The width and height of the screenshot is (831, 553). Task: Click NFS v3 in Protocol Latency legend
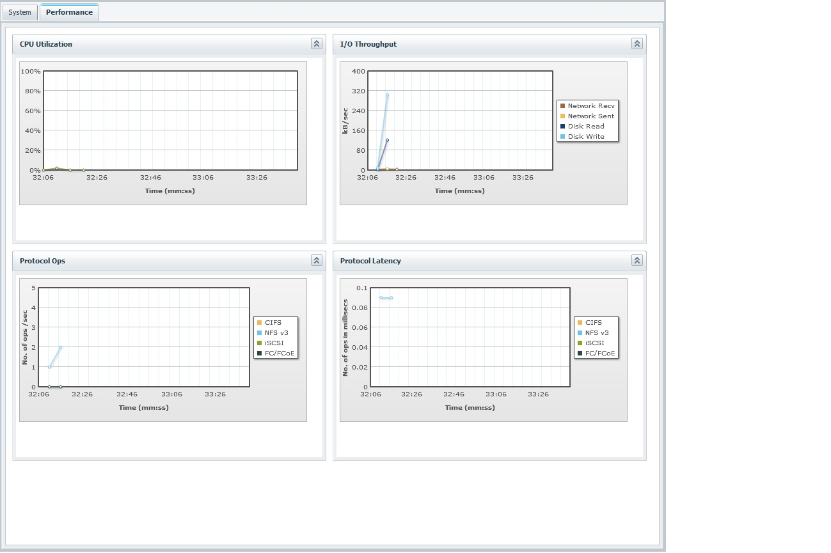pyautogui.click(x=597, y=333)
